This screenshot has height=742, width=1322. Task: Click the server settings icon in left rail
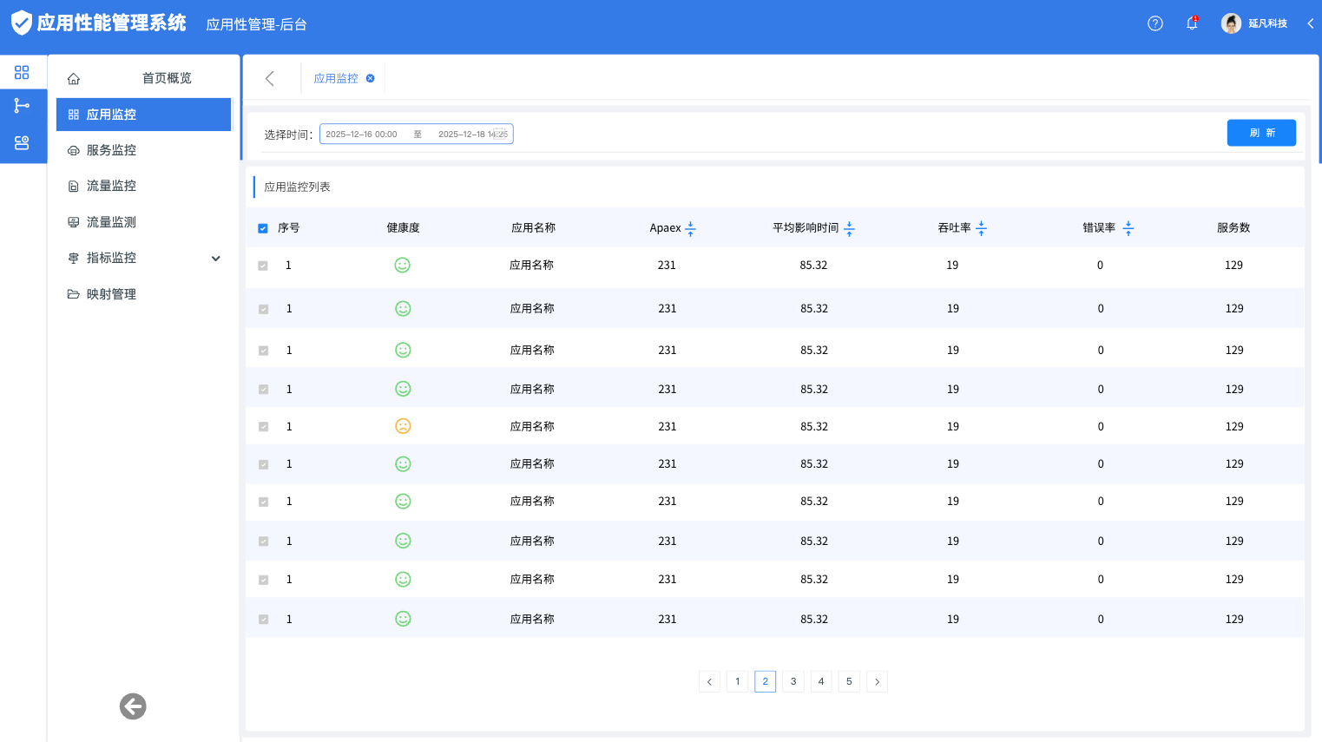tap(22, 143)
